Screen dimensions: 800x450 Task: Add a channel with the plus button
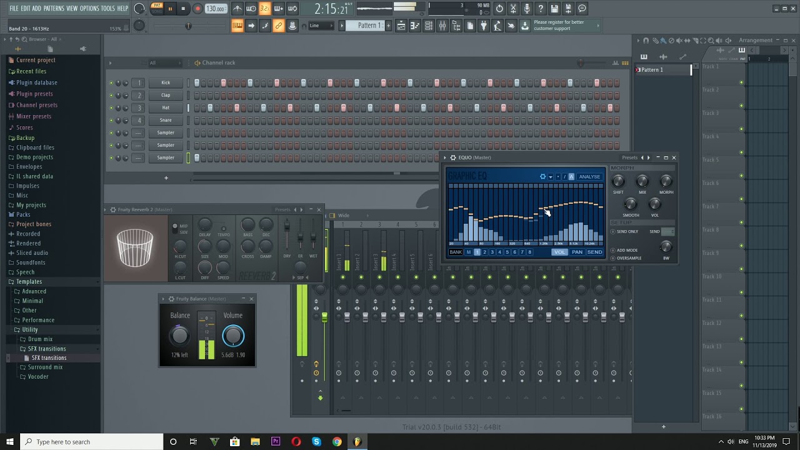coord(166,178)
